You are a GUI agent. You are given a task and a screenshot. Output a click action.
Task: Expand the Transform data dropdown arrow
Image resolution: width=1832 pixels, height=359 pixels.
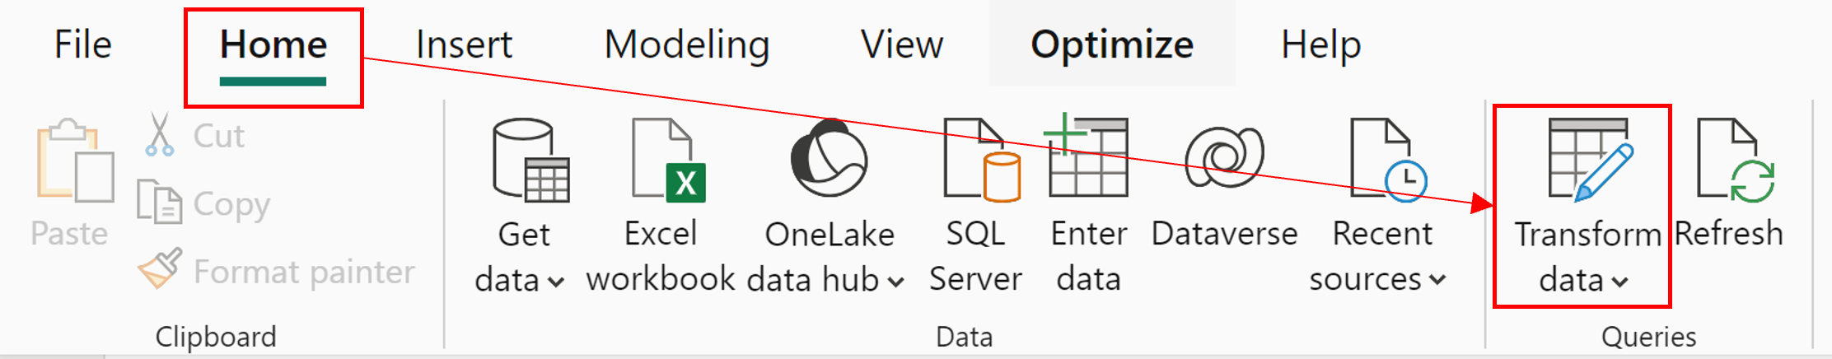1619,282
